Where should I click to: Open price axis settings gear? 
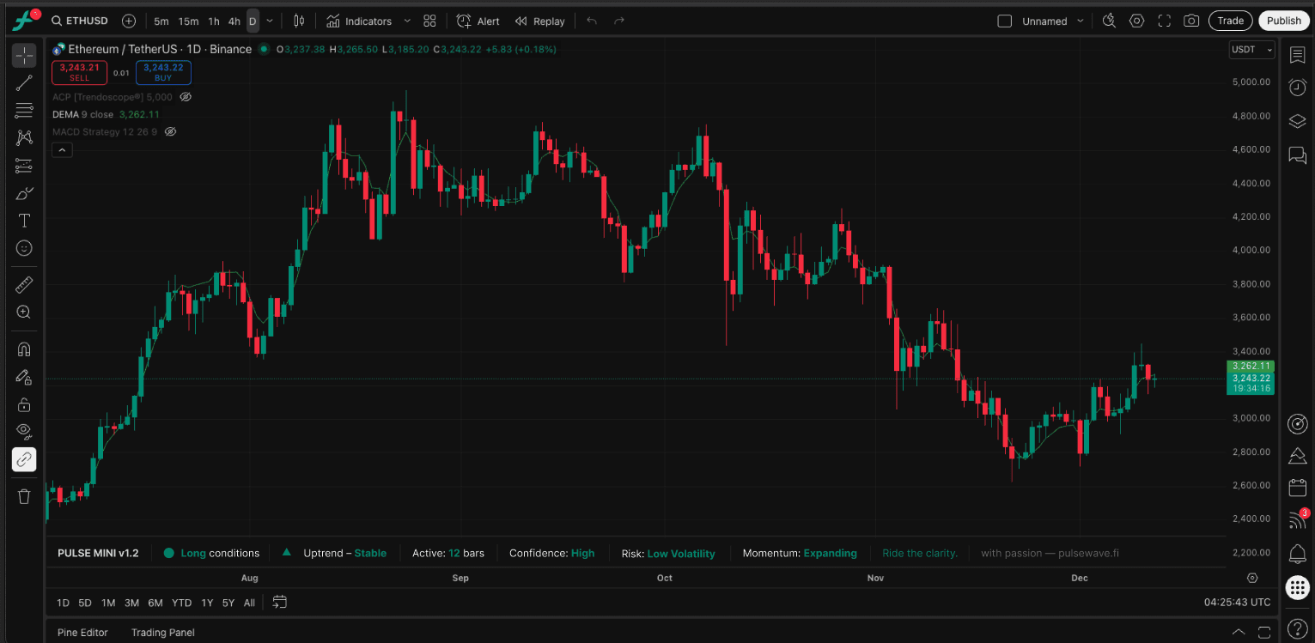(x=1252, y=578)
